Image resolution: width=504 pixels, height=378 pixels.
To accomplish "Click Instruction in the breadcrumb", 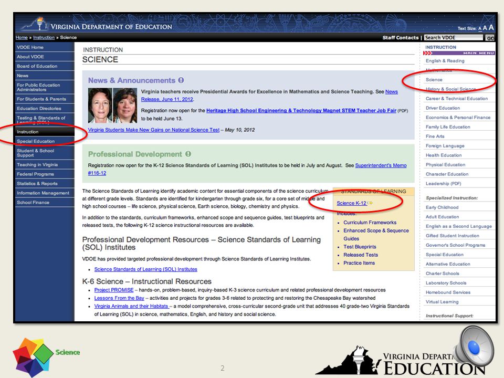I will tap(44, 37).
